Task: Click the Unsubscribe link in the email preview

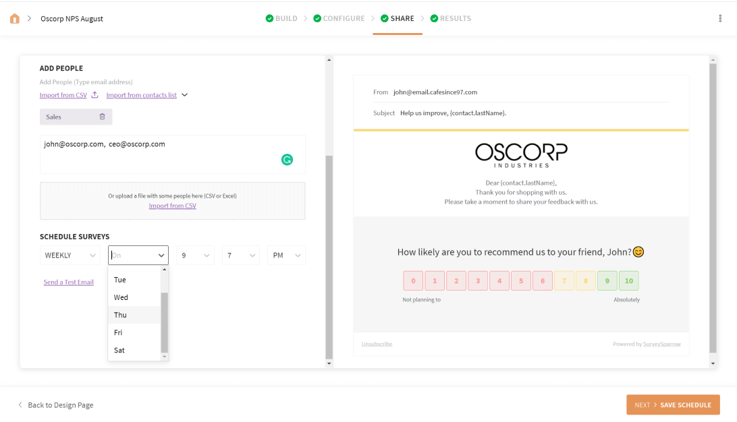Action: [x=376, y=344]
